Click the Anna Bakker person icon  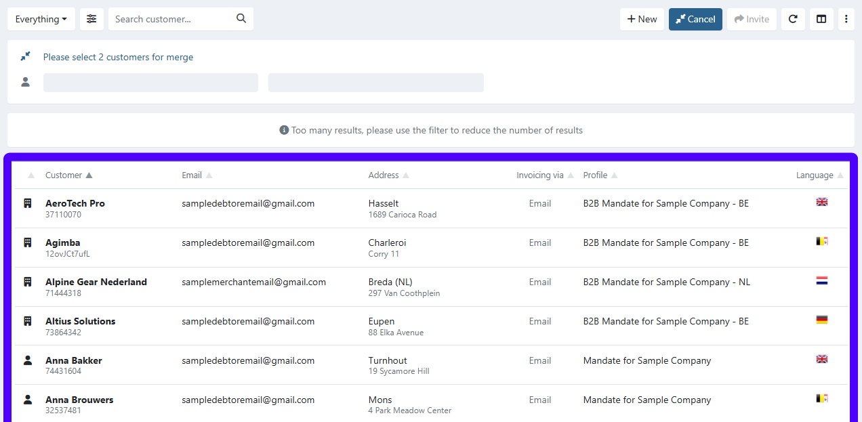click(28, 360)
